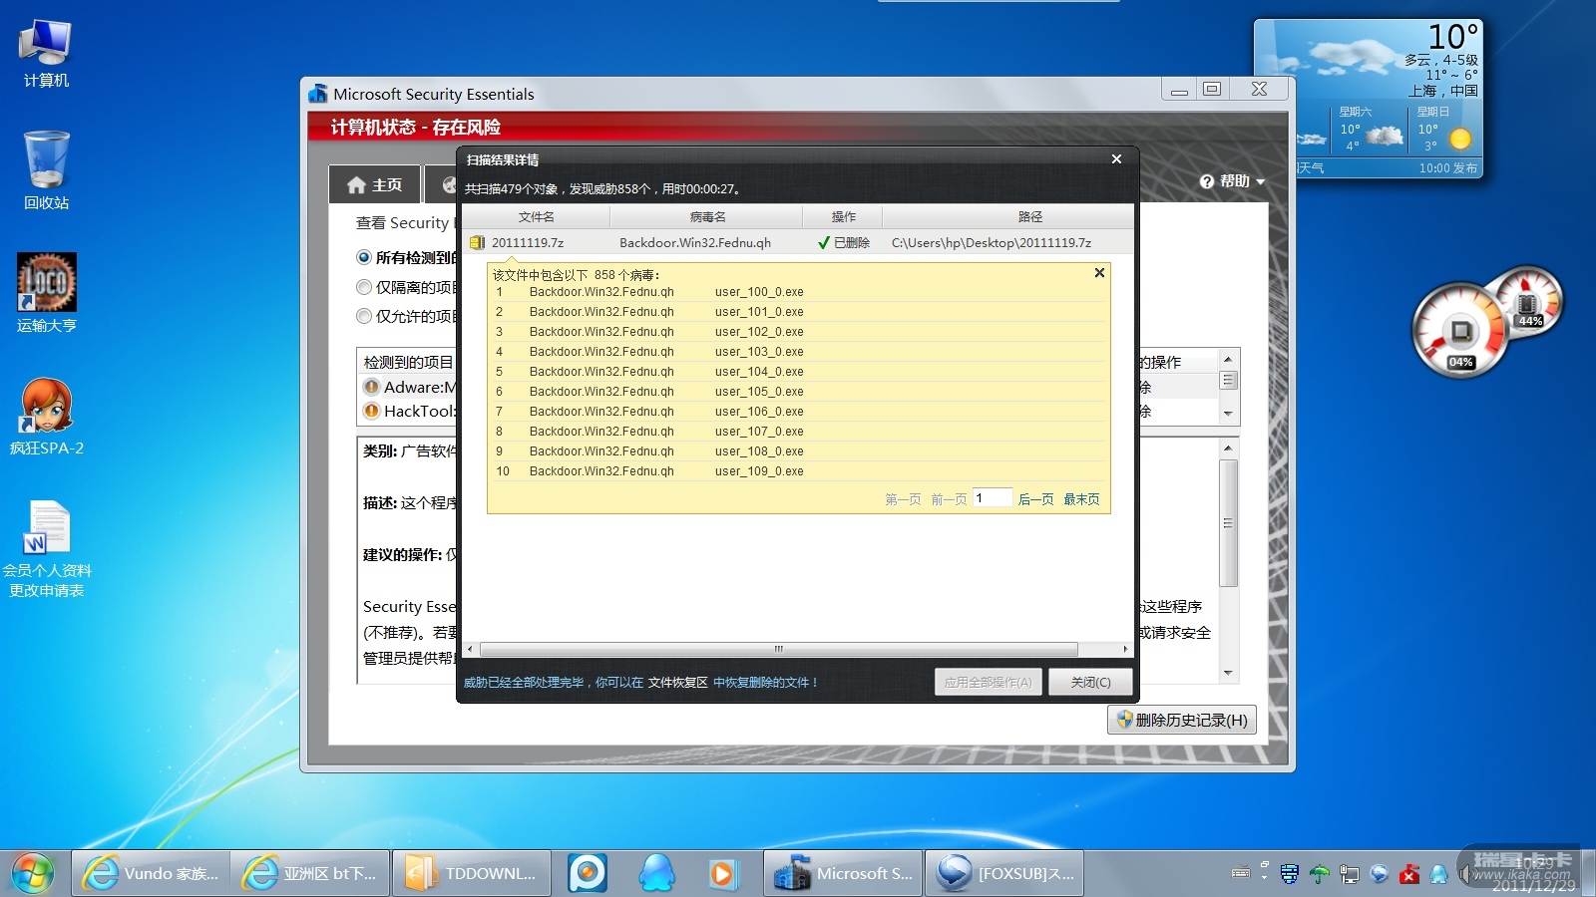Close the yellow virus list panel
The width and height of the screenshot is (1596, 897).
(x=1099, y=273)
